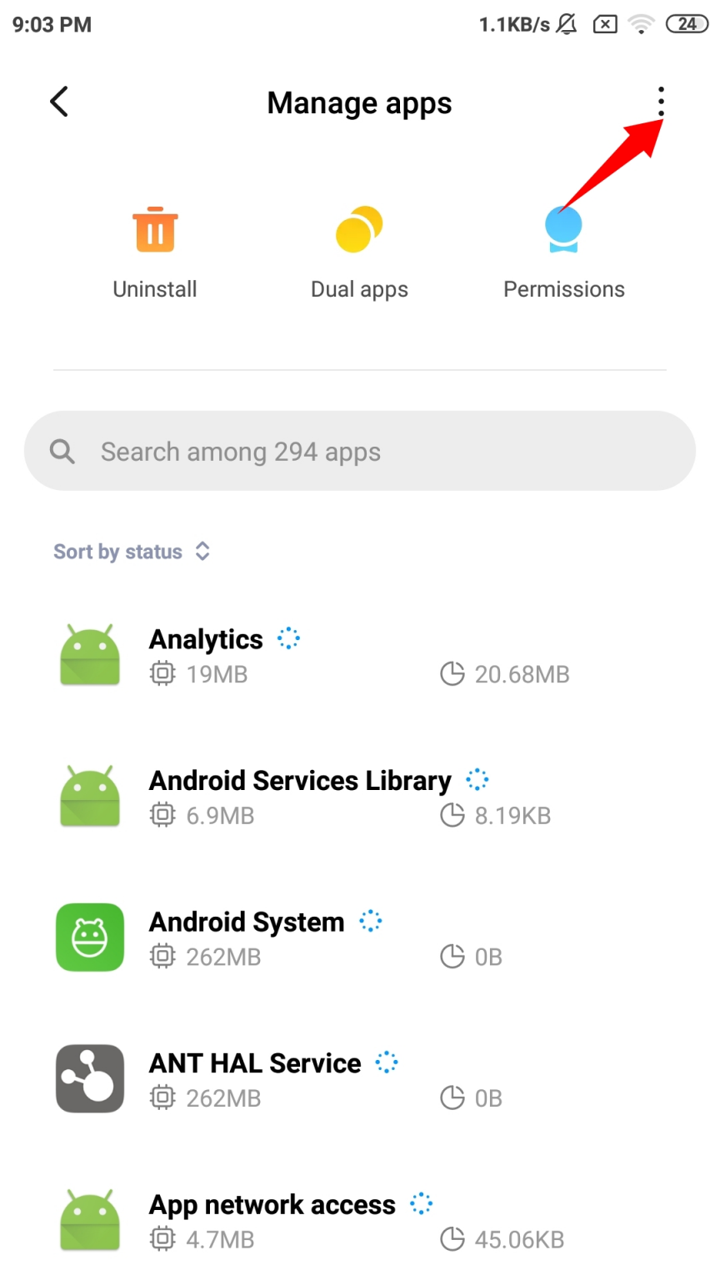Tap the Analytics app Android icon

(90, 655)
